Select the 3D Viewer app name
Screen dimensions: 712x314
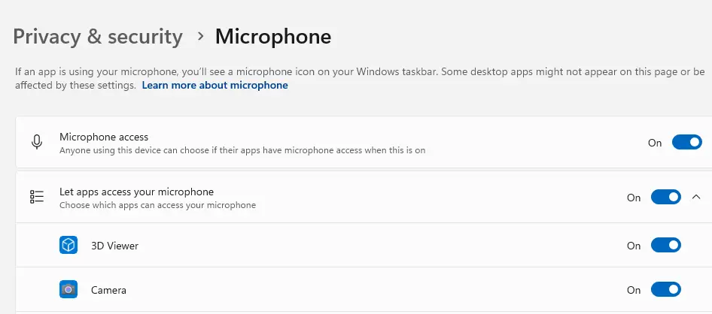(114, 246)
